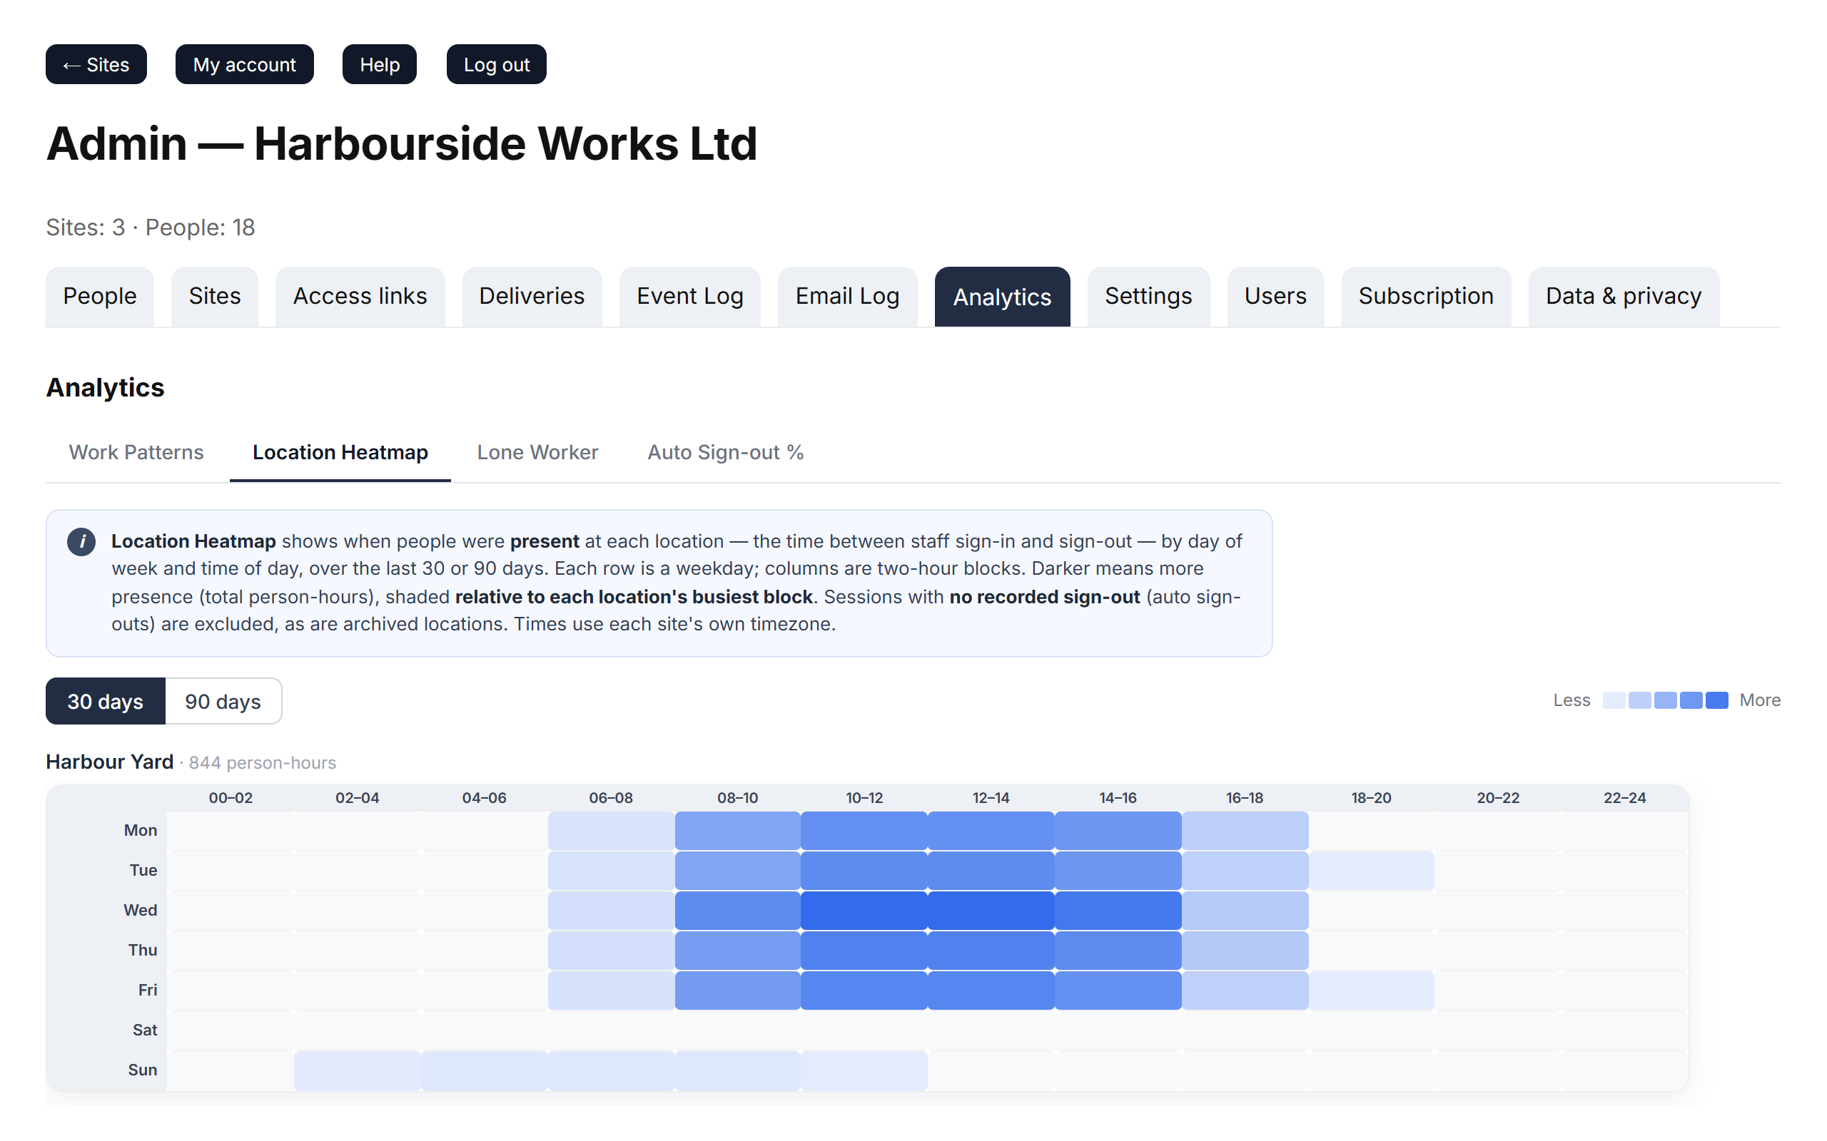Screen dimensions: 1827x1141
Task: Open the Users tab
Action: coord(1275,297)
